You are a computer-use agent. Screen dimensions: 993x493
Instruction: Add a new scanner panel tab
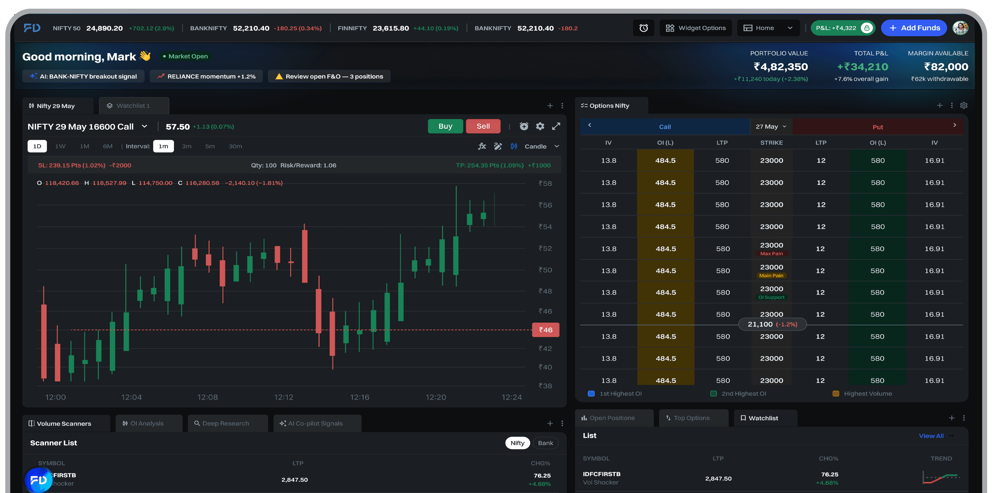coord(550,423)
